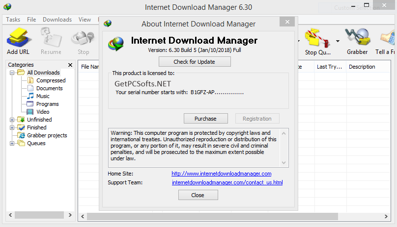Close About dialog with X button

coord(287,22)
